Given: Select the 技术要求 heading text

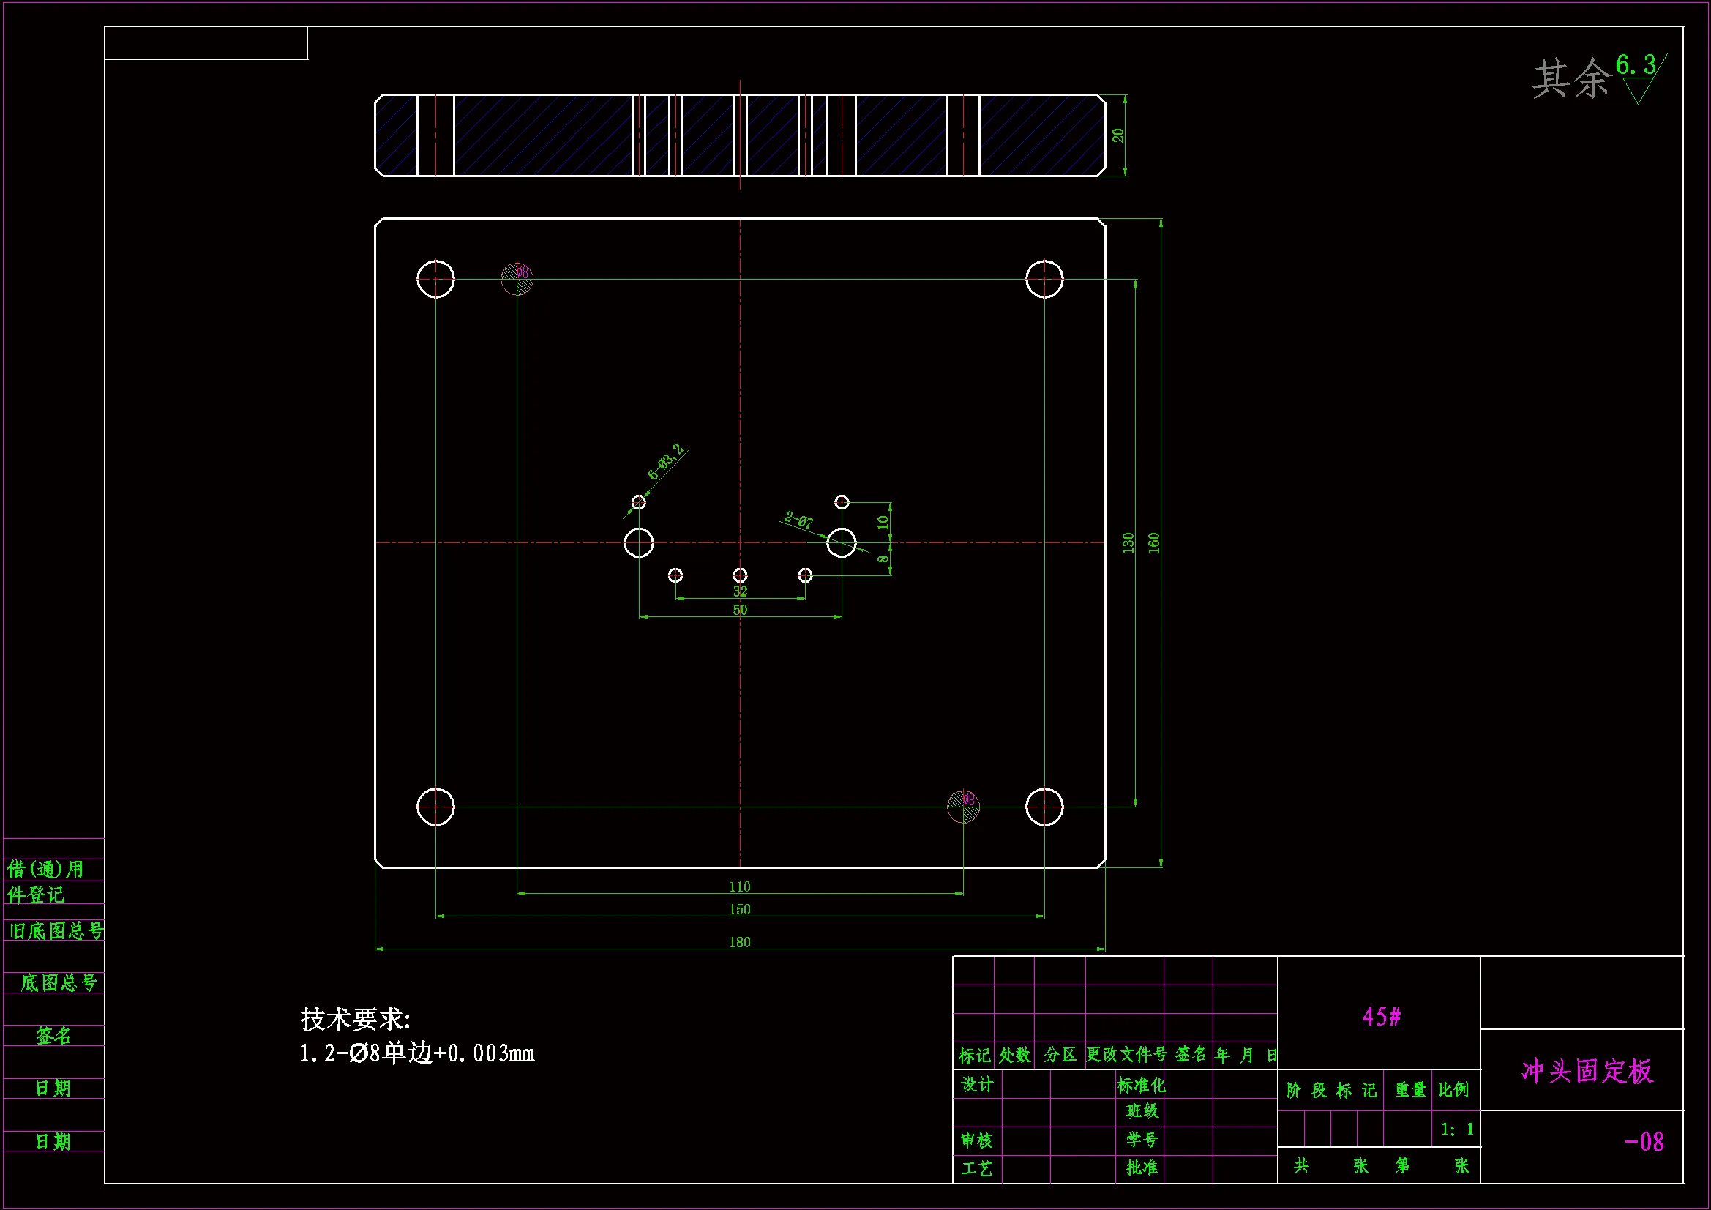Looking at the screenshot, I should tap(355, 1019).
